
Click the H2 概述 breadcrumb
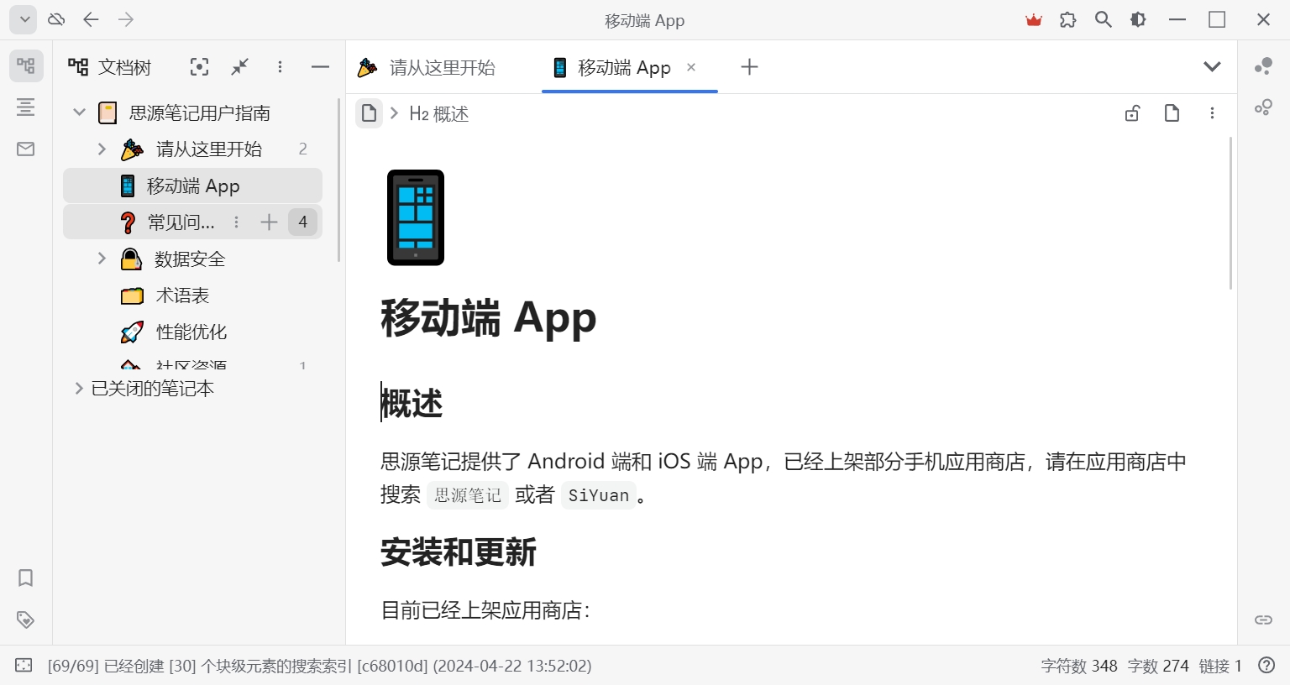439,113
